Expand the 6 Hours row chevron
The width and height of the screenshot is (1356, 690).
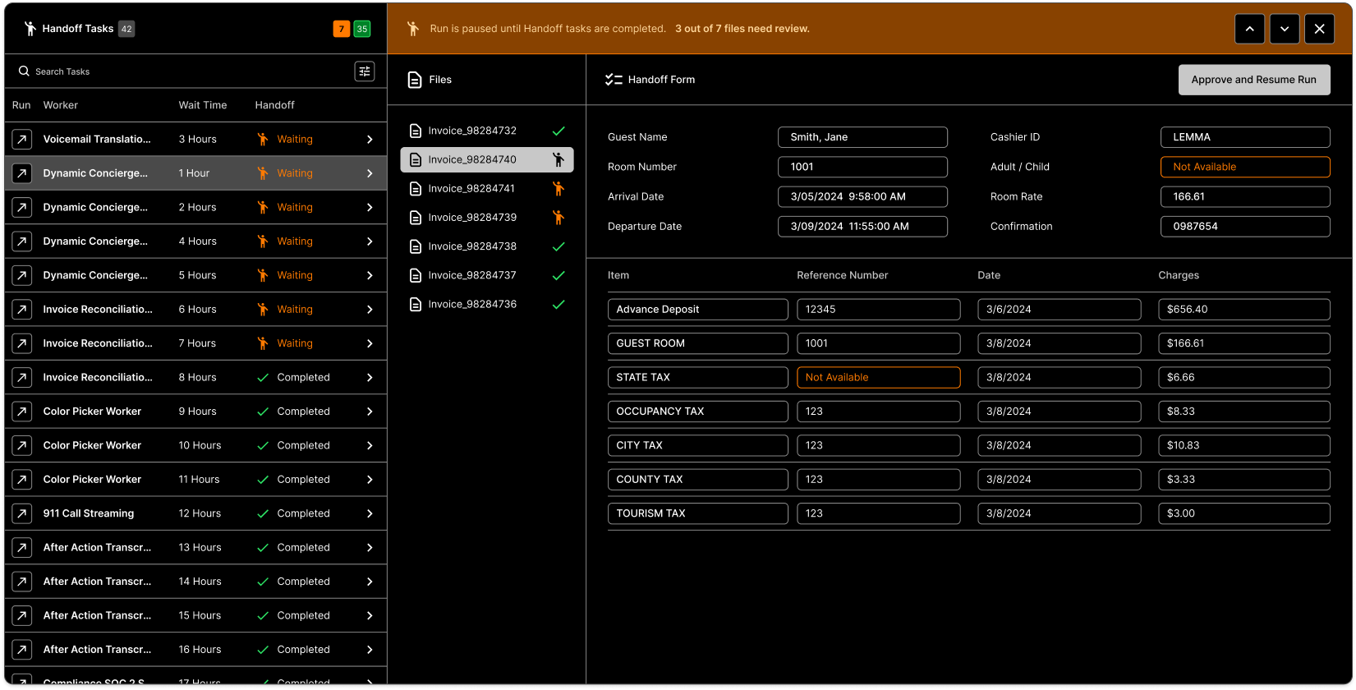(x=370, y=310)
